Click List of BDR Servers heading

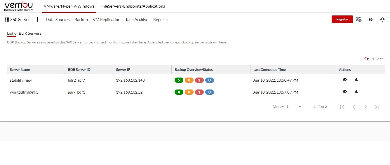coord(24,33)
